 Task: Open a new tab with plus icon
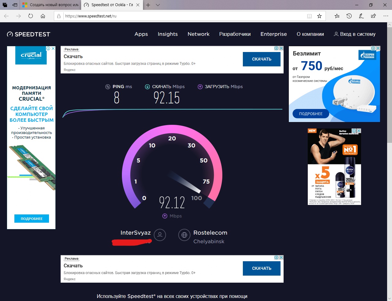coord(148,5)
